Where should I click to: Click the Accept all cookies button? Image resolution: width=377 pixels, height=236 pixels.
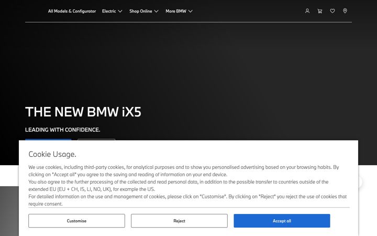[282, 221]
